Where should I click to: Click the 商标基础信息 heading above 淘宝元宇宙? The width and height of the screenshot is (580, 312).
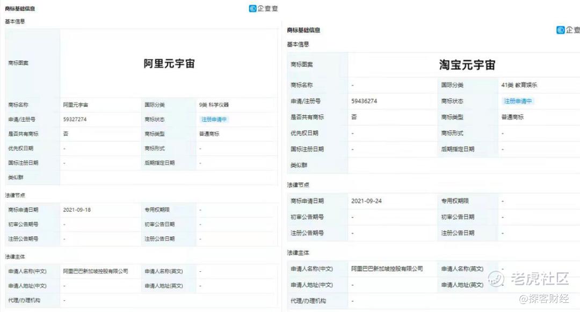point(303,30)
